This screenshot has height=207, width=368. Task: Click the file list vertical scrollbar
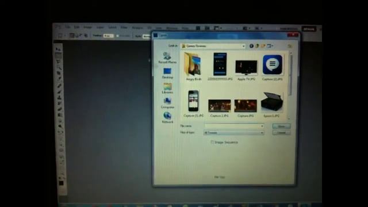pyautogui.click(x=290, y=75)
